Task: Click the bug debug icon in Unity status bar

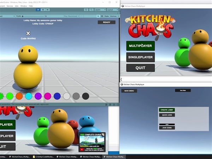Action: click(x=106, y=105)
